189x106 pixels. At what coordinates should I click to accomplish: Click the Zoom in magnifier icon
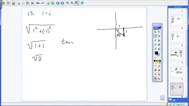tap(68, 3)
